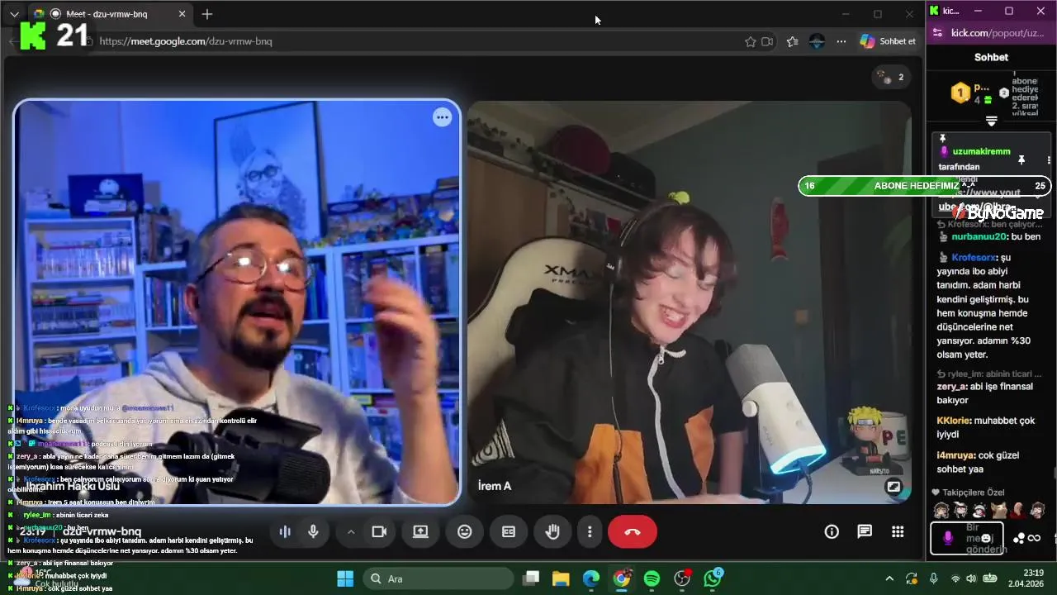Turn off camera in Meet
This screenshot has height=595, width=1057.
(379, 531)
